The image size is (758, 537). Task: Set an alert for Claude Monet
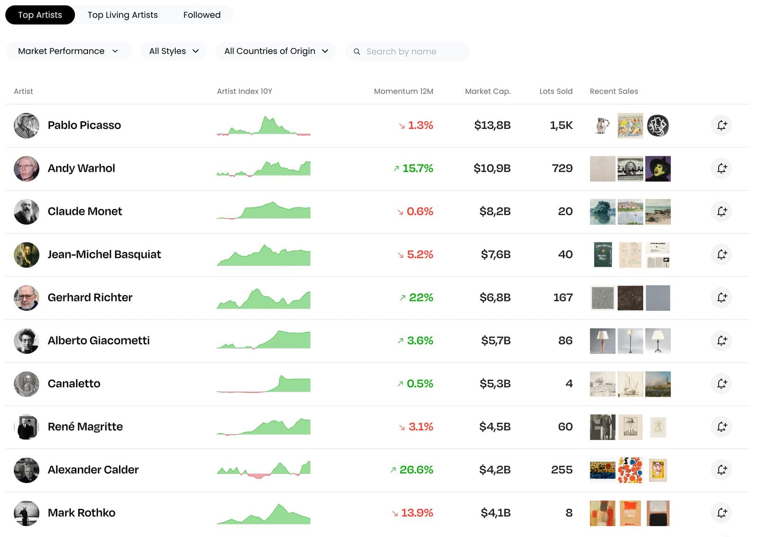point(722,211)
